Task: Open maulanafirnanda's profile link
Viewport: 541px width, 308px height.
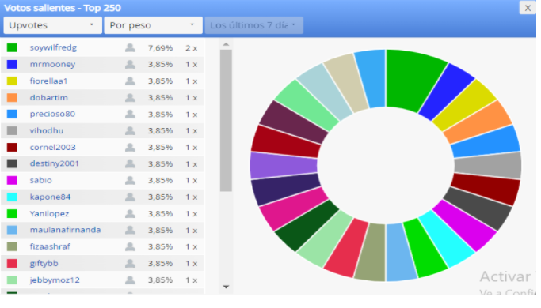Action: pos(65,230)
